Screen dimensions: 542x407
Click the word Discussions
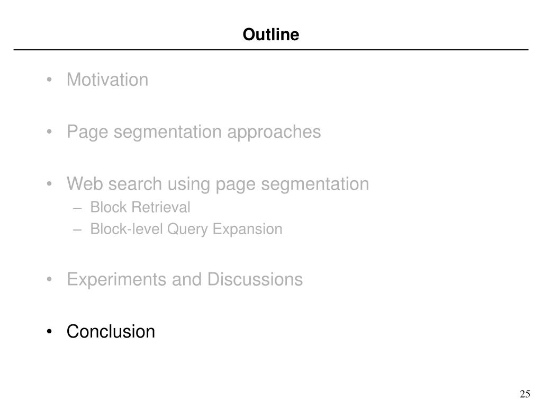tap(255, 279)
